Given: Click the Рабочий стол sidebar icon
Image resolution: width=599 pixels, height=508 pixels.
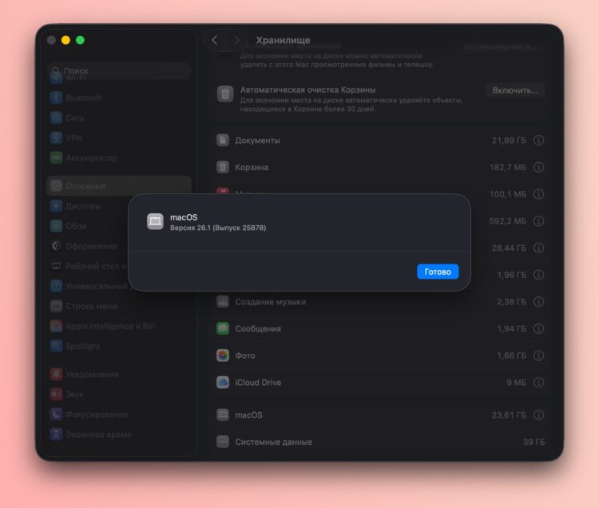Looking at the screenshot, I should [56, 266].
